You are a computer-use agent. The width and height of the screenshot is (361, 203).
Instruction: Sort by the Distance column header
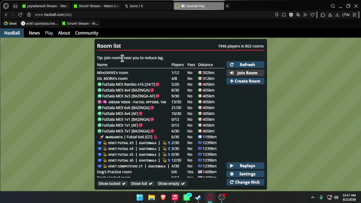(205, 65)
